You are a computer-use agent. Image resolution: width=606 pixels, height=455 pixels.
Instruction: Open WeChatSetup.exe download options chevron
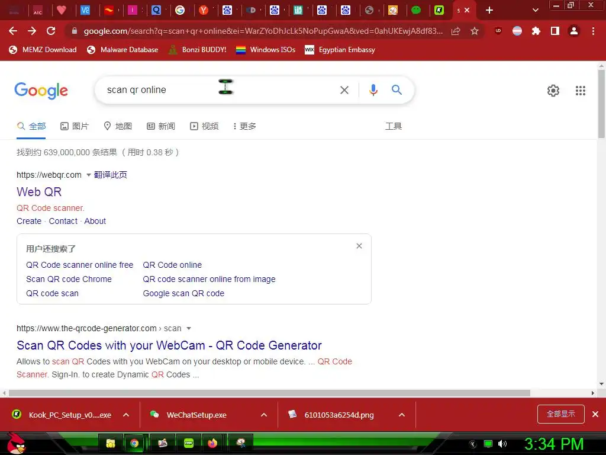[264, 415]
